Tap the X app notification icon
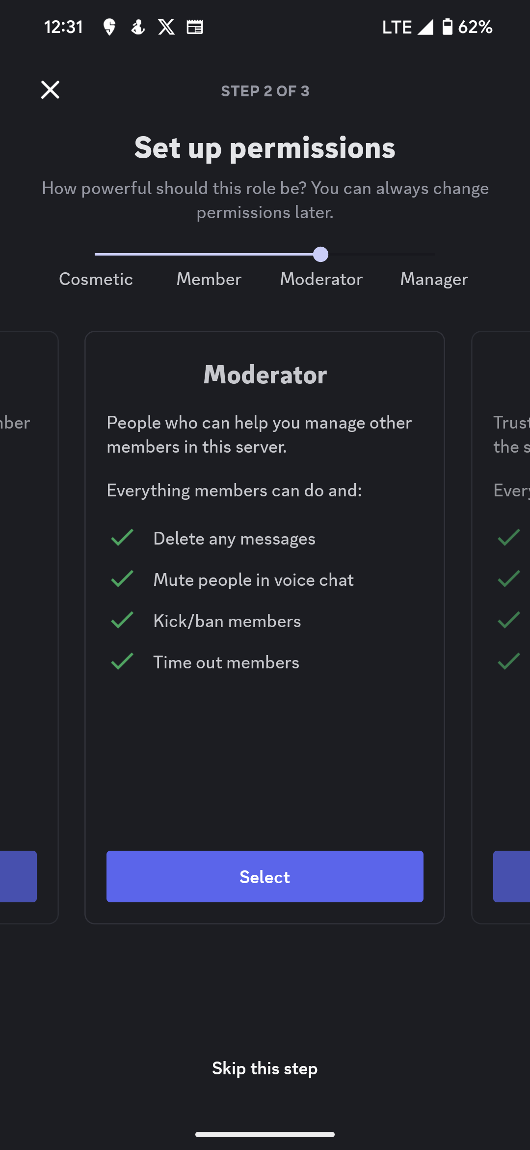530x1150 pixels. click(x=166, y=27)
